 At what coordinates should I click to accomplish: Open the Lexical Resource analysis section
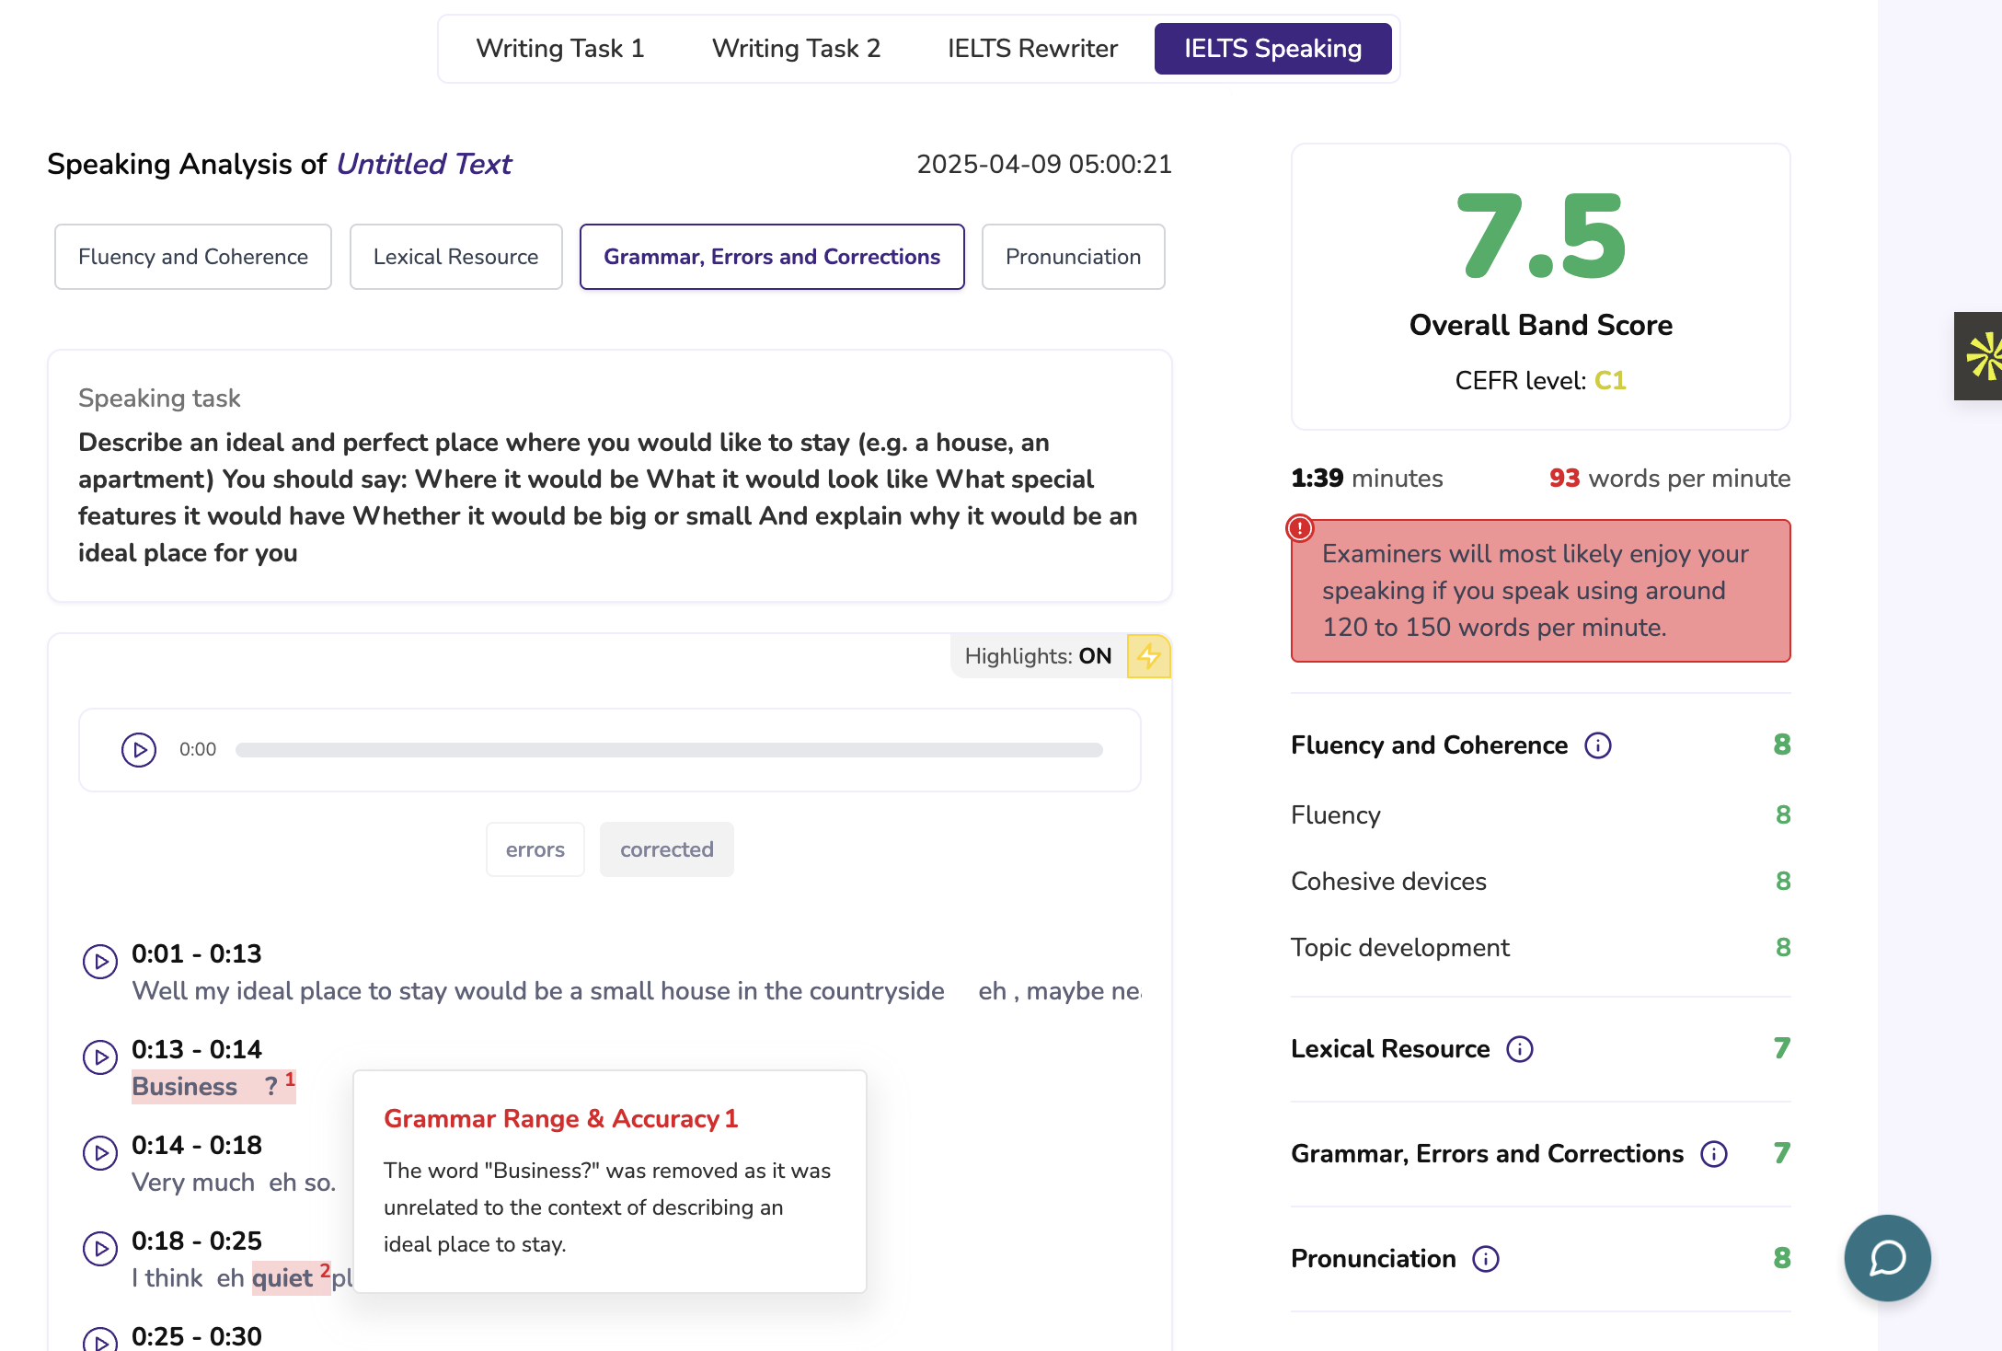point(455,257)
